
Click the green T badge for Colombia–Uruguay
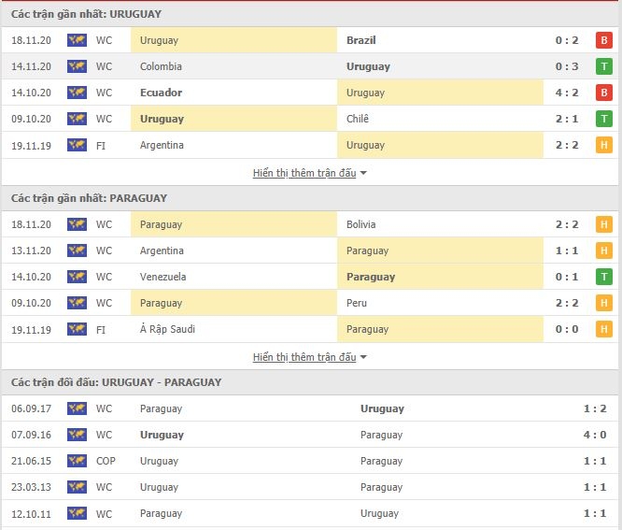click(x=603, y=66)
